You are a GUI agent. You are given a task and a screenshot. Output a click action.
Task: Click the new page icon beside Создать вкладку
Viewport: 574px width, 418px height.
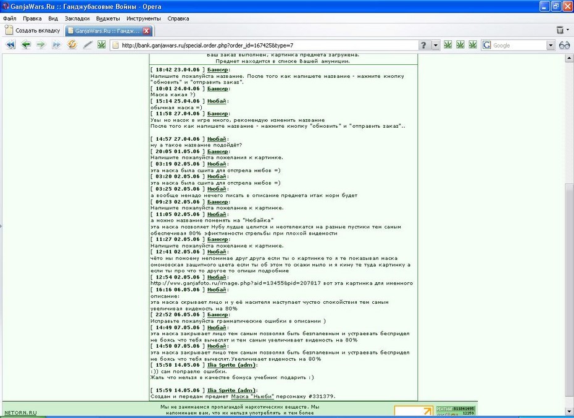click(9, 30)
